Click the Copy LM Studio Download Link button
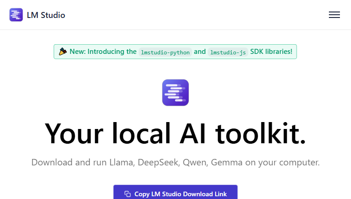This screenshot has height=199, width=351. (x=175, y=192)
